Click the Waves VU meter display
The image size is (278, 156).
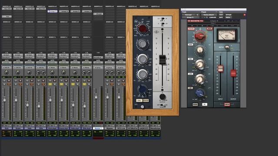click(x=227, y=35)
